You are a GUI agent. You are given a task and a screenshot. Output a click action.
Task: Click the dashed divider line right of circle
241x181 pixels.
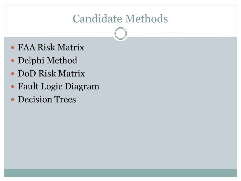tap(183, 34)
